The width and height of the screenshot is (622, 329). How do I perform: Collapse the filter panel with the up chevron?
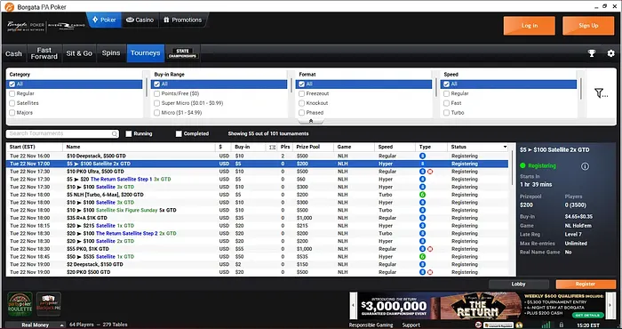(x=311, y=121)
